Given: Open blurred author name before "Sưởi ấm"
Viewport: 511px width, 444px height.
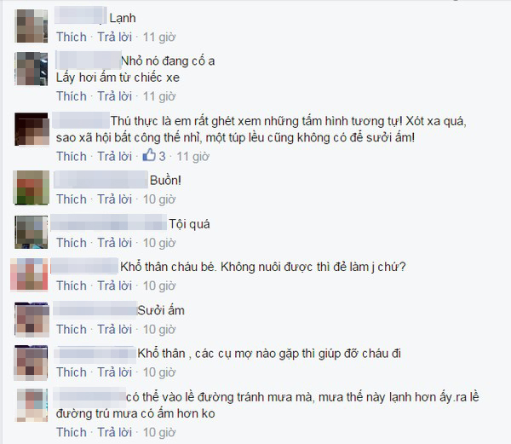Looking at the screenshot, I should [x=95, y=308].
